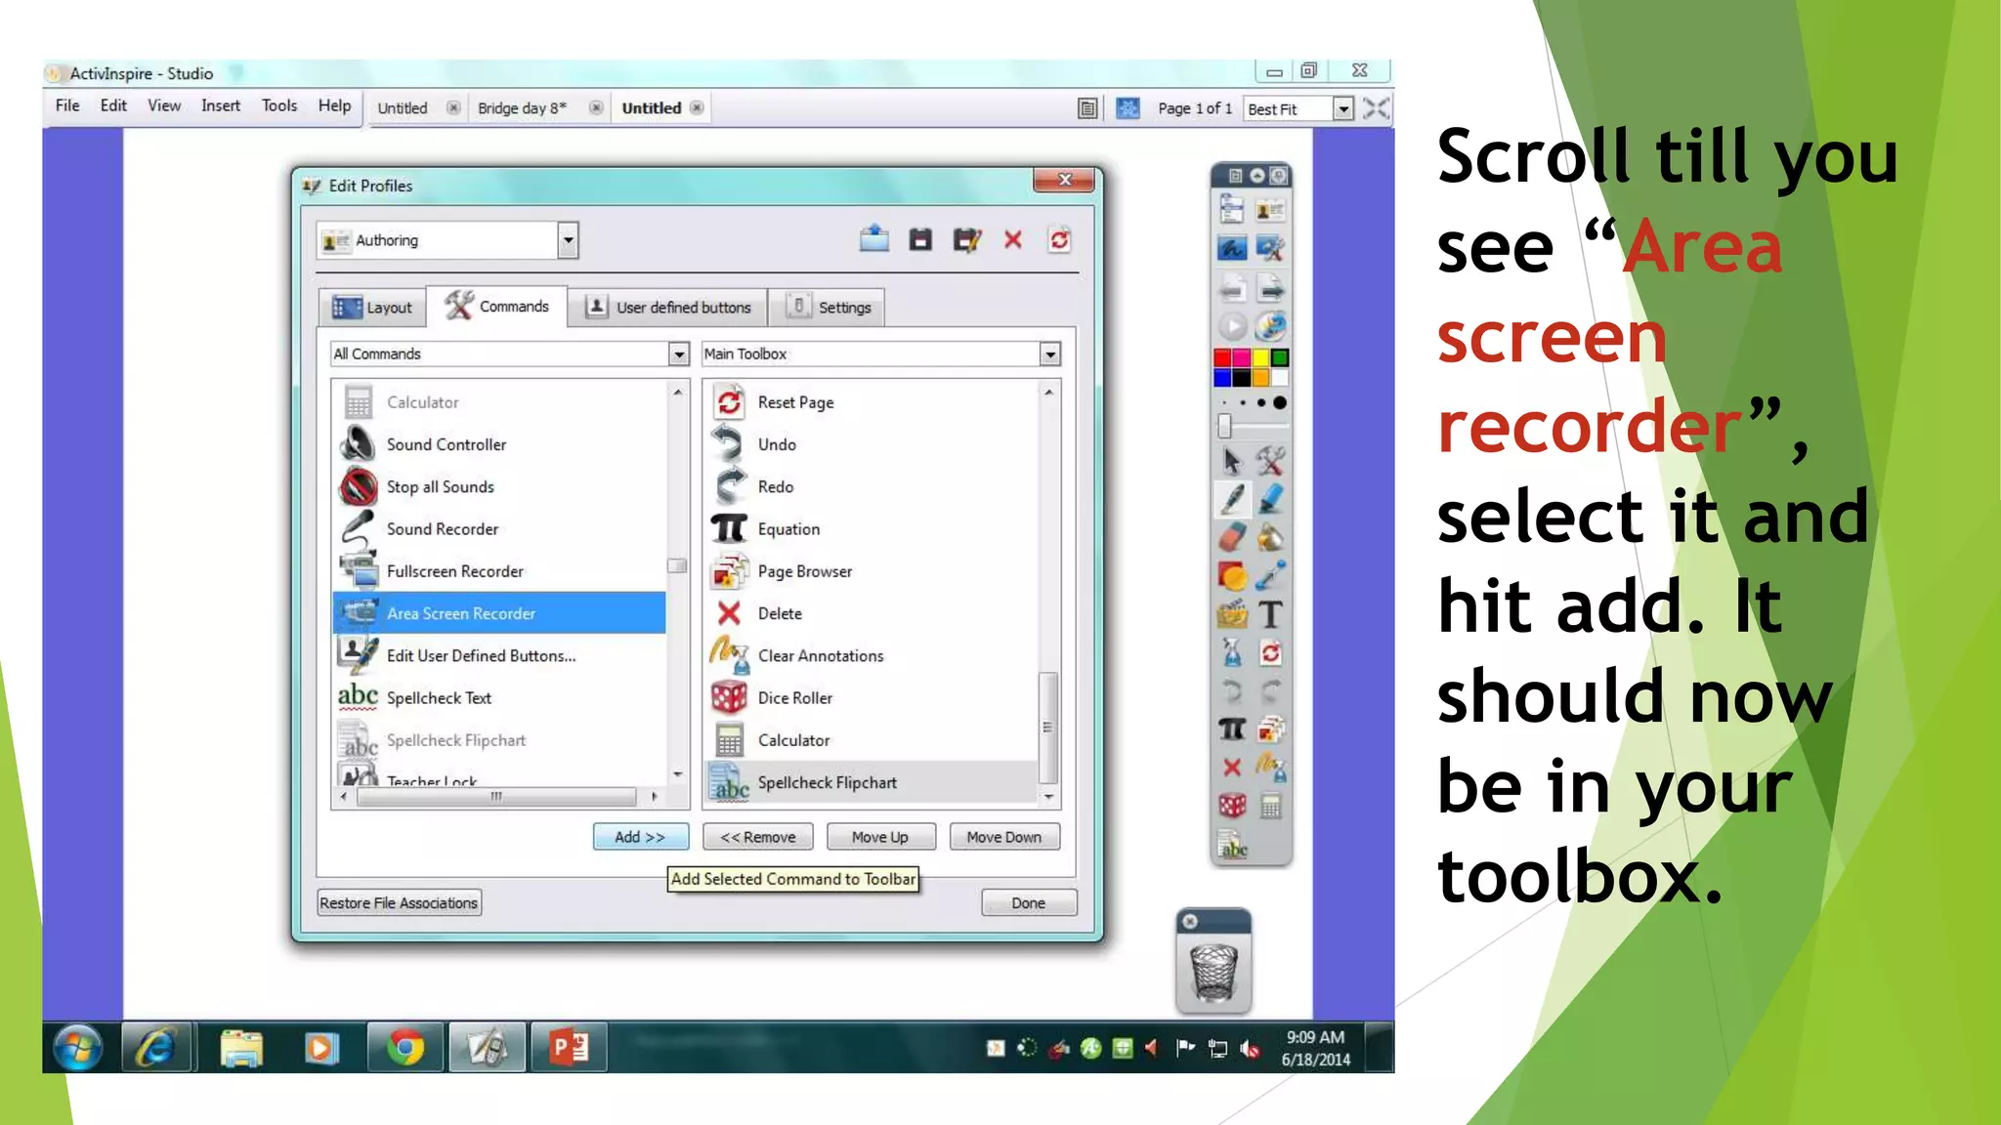Pick the yellow color swatch
2001x1125 pixels.
click(1260, 357)
